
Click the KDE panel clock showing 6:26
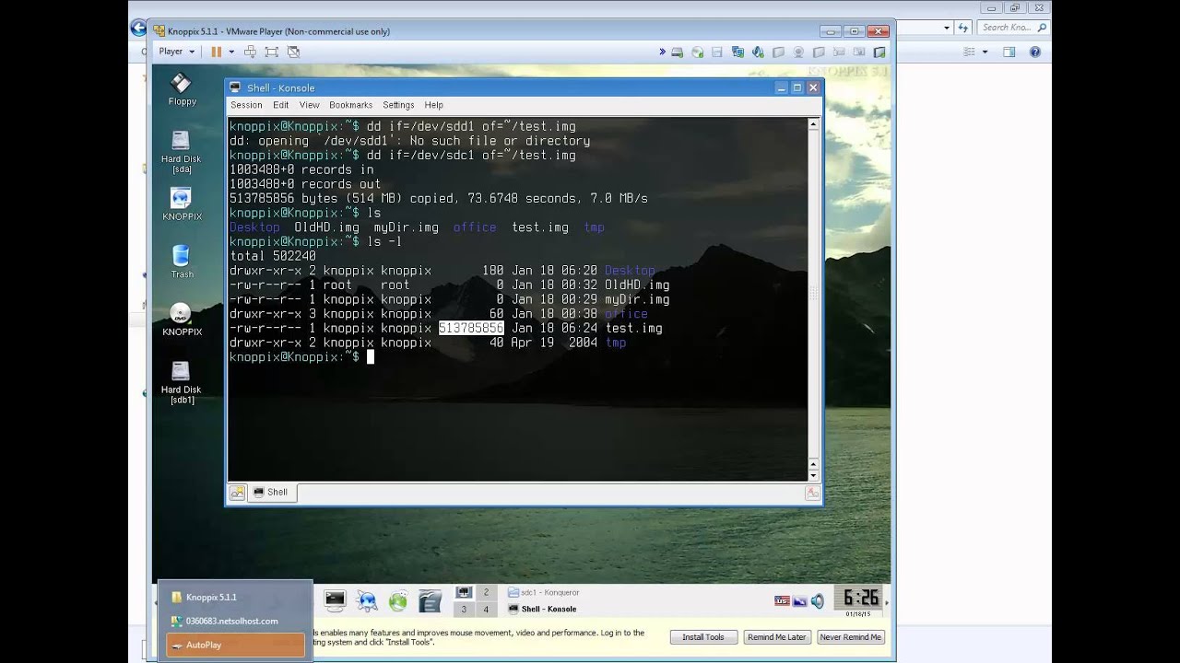(x=859, y=600)
